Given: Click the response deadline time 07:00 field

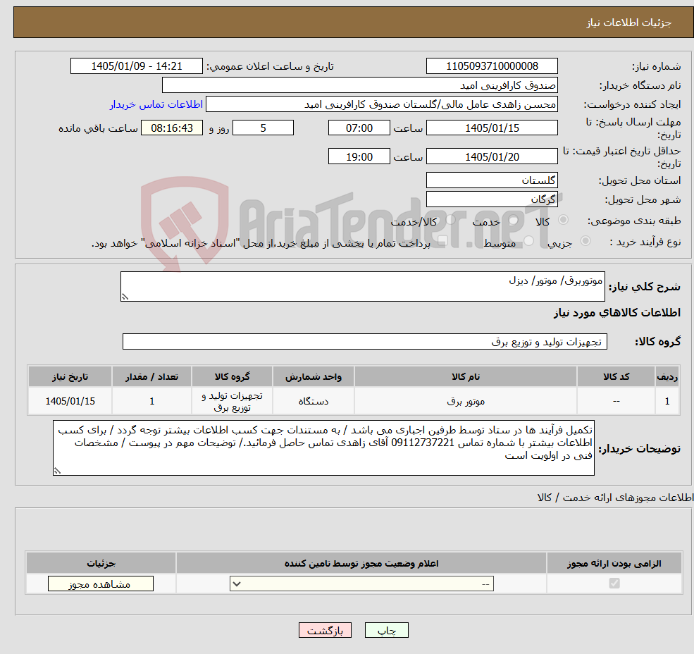Looking at the screenshot, I should (359, 128).
